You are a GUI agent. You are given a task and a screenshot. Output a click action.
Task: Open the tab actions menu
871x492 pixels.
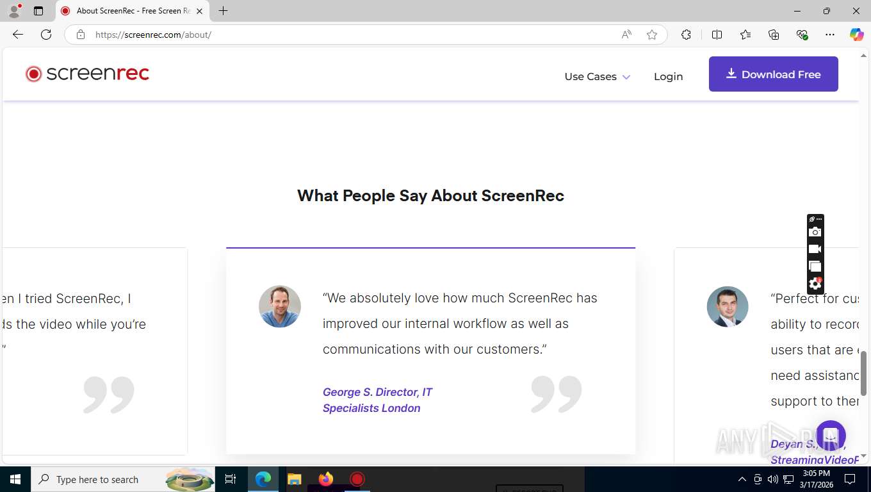[x=38, y=11]
